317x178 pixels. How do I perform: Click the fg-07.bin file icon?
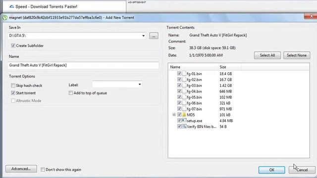tap(184, 109)
